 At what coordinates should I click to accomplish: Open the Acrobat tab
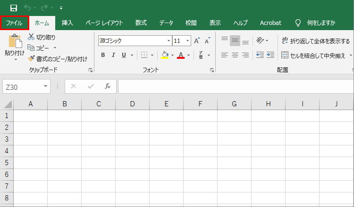click(270, 23)
